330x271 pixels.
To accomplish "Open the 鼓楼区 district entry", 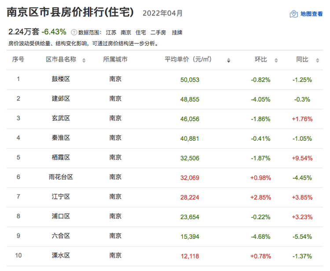I will click(61, 79).
